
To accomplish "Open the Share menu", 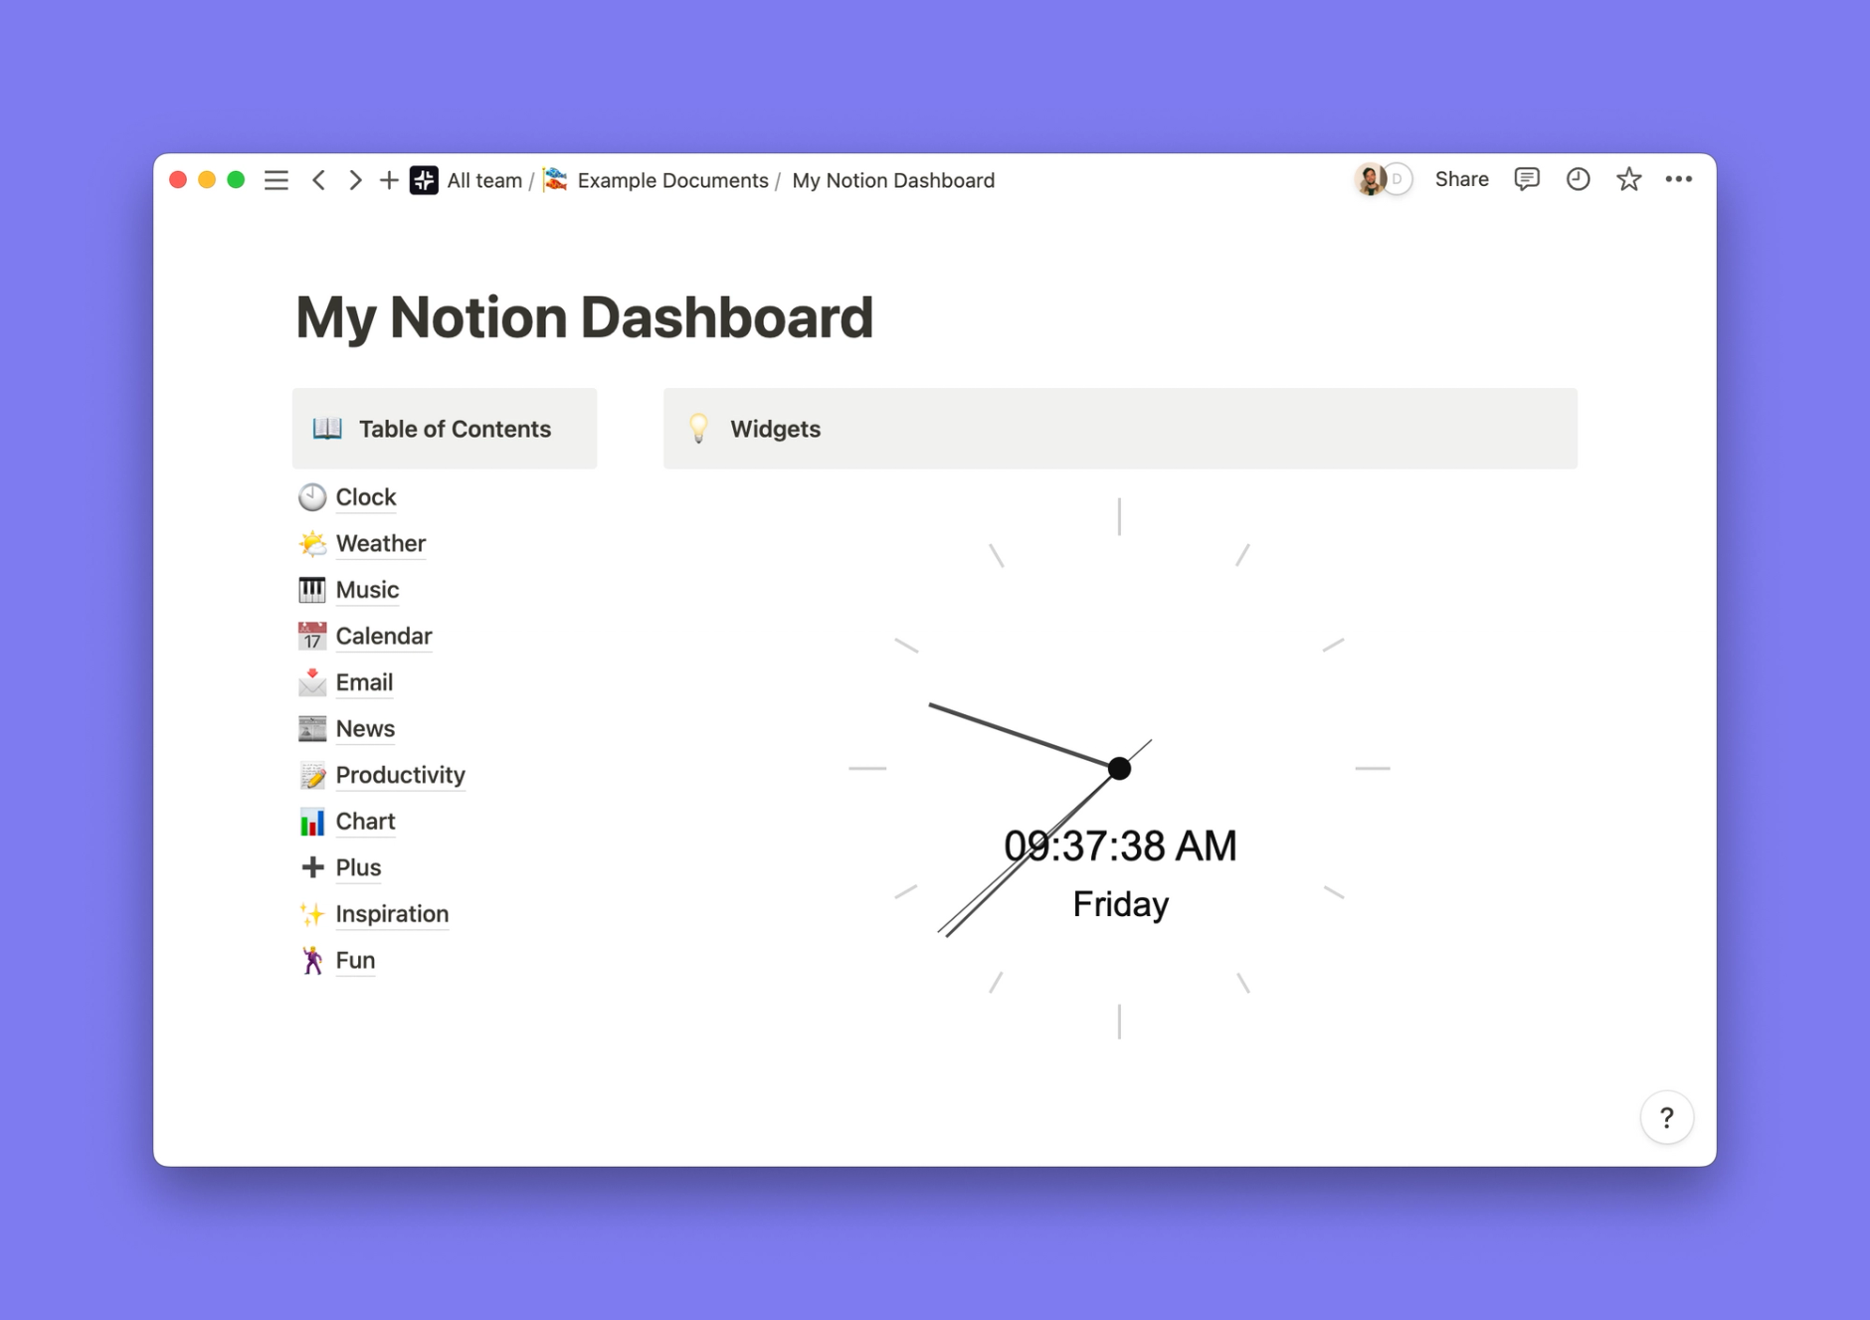I will point(1461,179).
